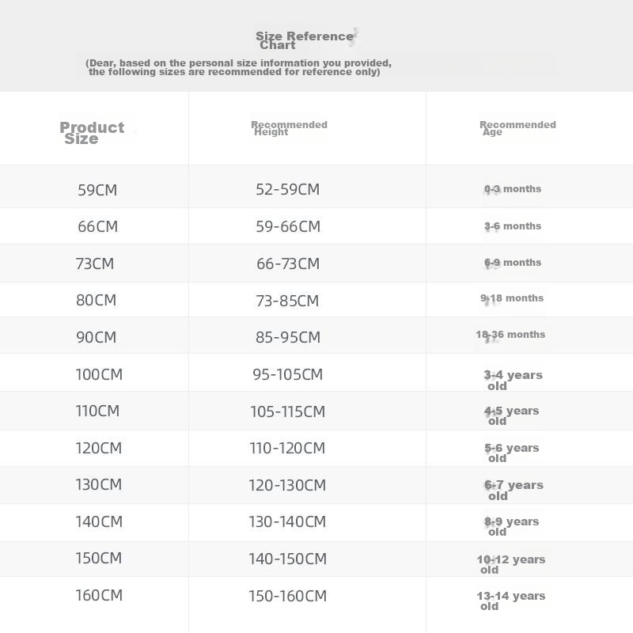Click the 105-115CM height cell
The image size is (633, 633).
point(287,411)
